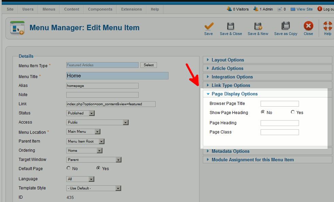Set Default Page to No
Viewport: 334px width, 202px height.
coord(69,168)
